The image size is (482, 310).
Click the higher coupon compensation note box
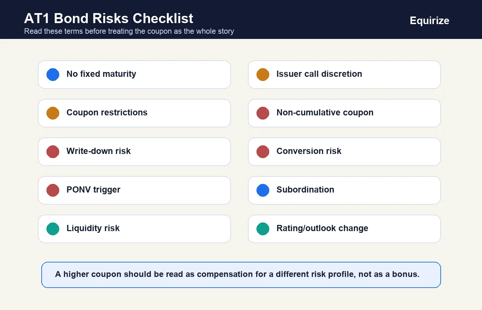click(241, 275)
